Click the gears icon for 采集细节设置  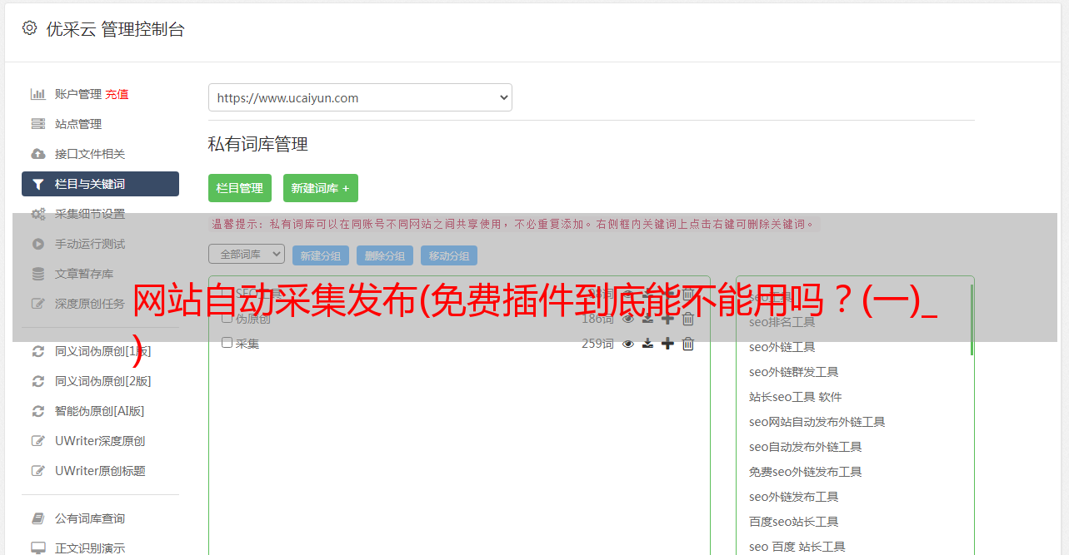pos(37,214)
